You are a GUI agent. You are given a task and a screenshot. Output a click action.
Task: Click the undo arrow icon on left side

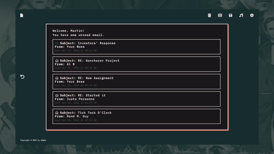click(x=22, y=77)
